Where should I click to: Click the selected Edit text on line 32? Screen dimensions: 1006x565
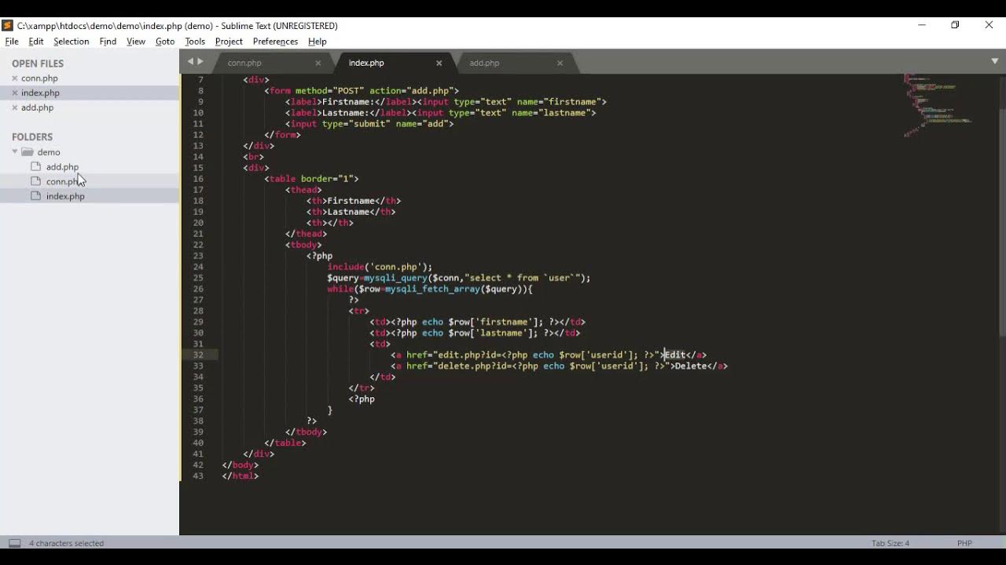[x=675, y=355]
